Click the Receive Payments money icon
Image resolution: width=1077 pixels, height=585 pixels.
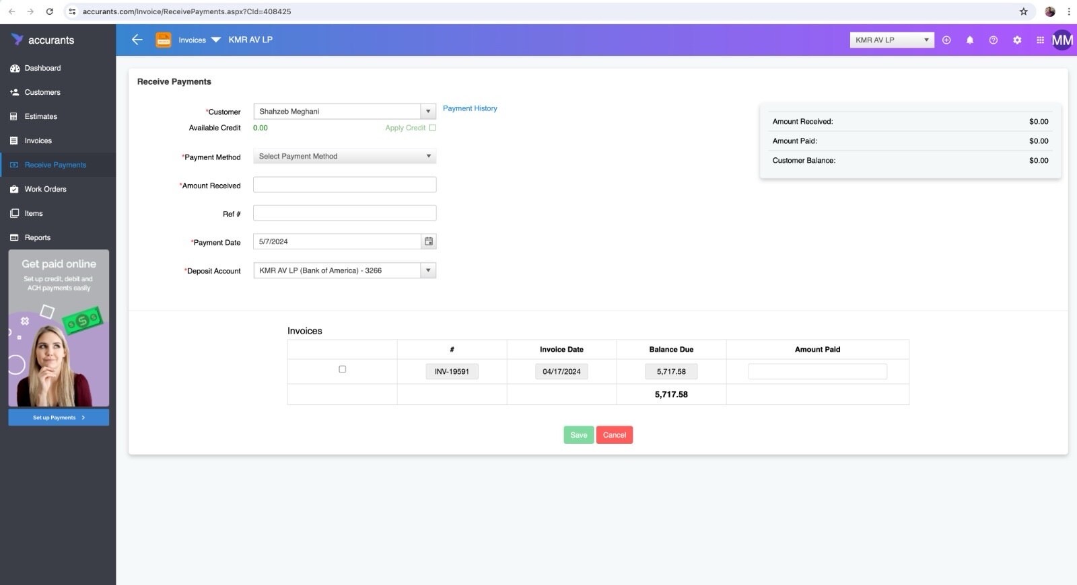coord(14,165)
